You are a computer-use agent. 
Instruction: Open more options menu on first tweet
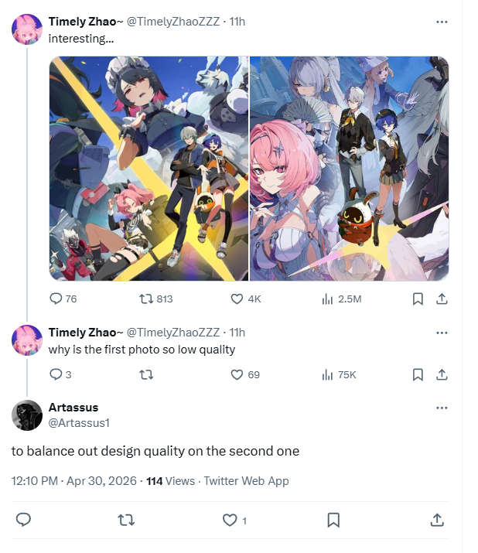(442, 22)
